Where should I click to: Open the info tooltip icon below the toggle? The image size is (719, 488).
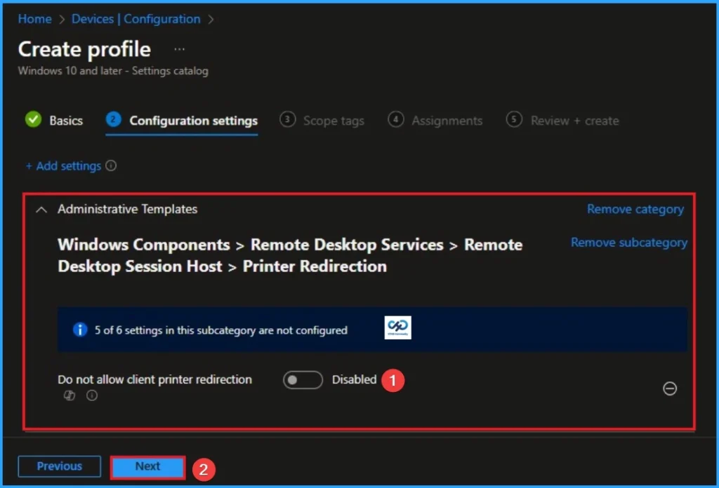91,395
